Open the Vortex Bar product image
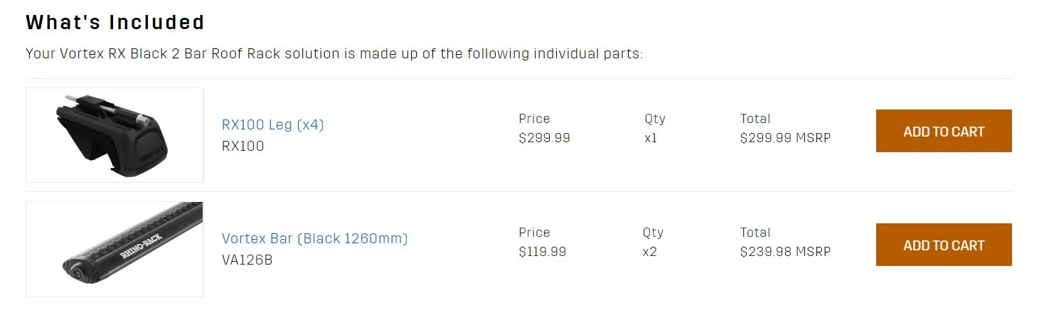1039x330 pixels. 114,249
